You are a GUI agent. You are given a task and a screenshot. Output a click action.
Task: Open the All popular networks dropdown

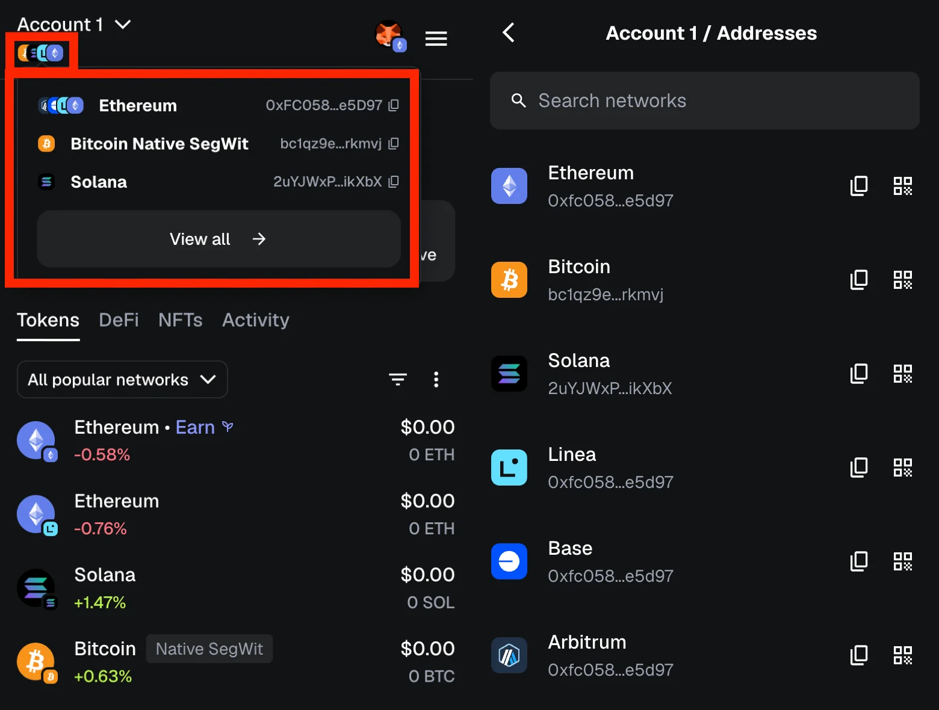click(122, 379)
